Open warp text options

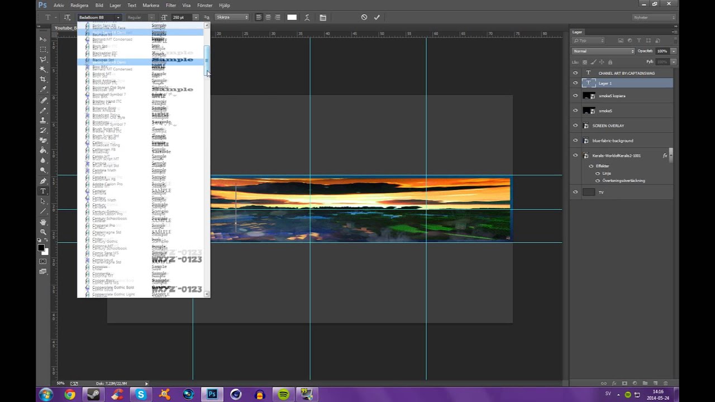coord(307,17)
